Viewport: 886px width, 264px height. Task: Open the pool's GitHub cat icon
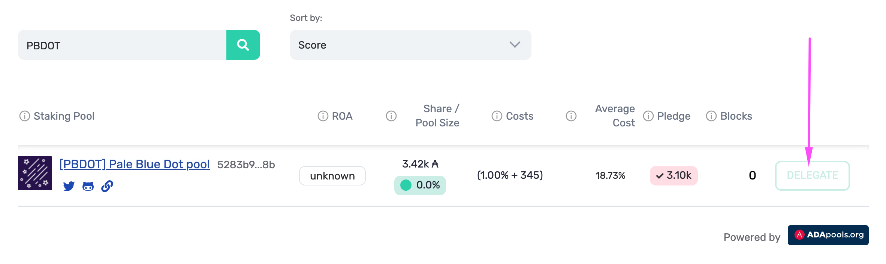(88, 186)
